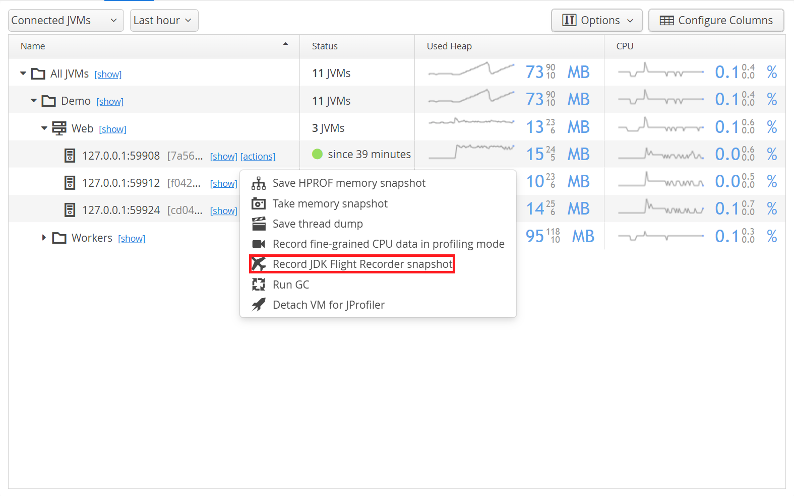794x496 pixels.
Task: Click the Workers group label
Action: [92, 238]
